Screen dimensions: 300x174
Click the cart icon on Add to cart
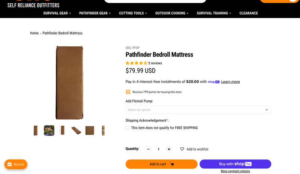click(172, 164)
